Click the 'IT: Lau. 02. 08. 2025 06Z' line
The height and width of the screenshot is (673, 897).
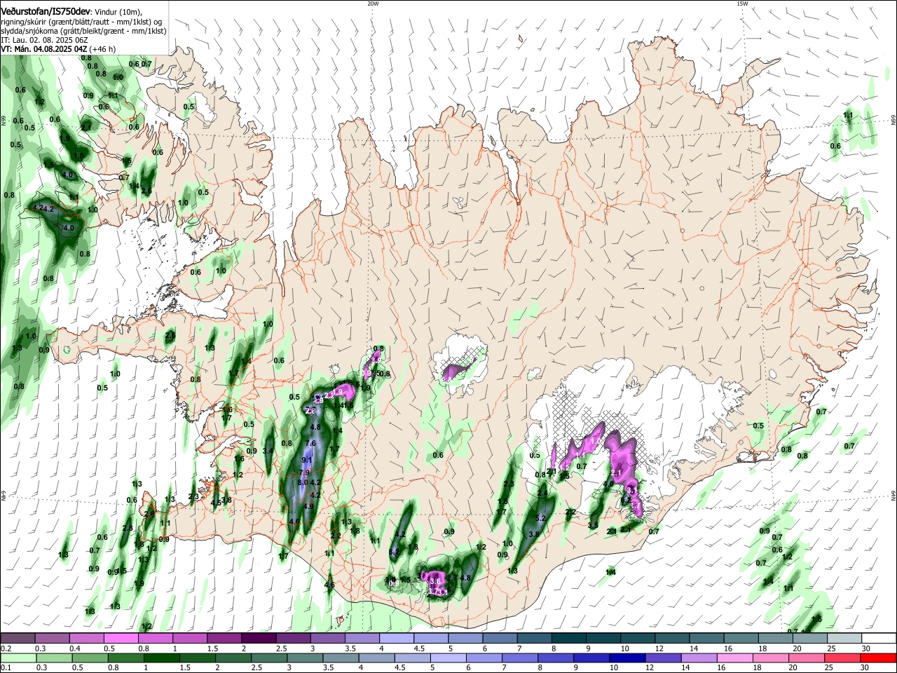[44, 40]
